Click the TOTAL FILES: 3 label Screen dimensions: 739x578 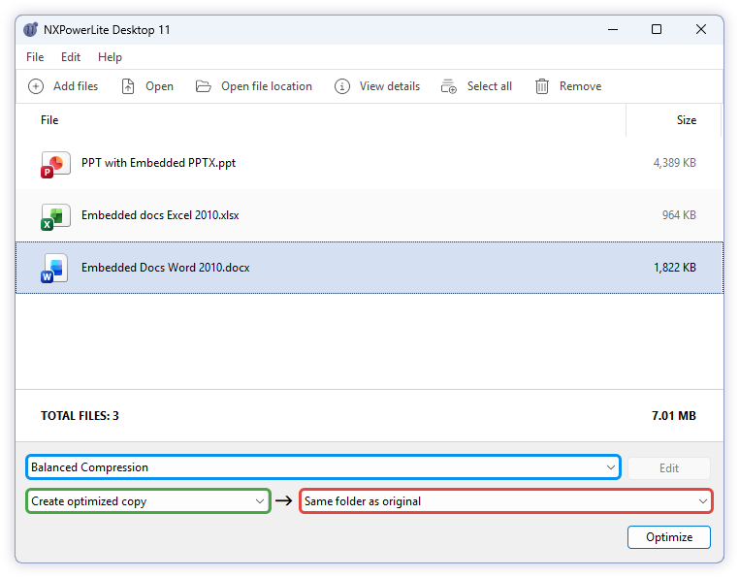80,415
